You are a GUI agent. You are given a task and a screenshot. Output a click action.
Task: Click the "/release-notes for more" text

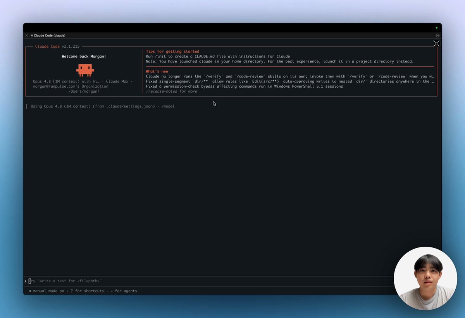point(171,91)
